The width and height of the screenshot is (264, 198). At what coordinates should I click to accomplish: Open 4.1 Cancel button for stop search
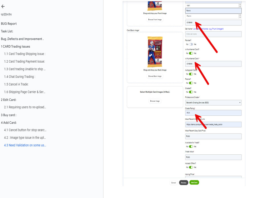click(x=25, y=130)
